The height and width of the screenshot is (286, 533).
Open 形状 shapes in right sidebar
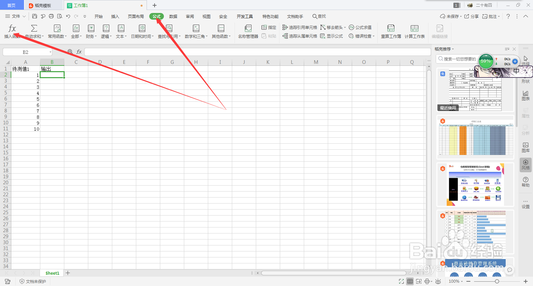(x=526, y=81)
